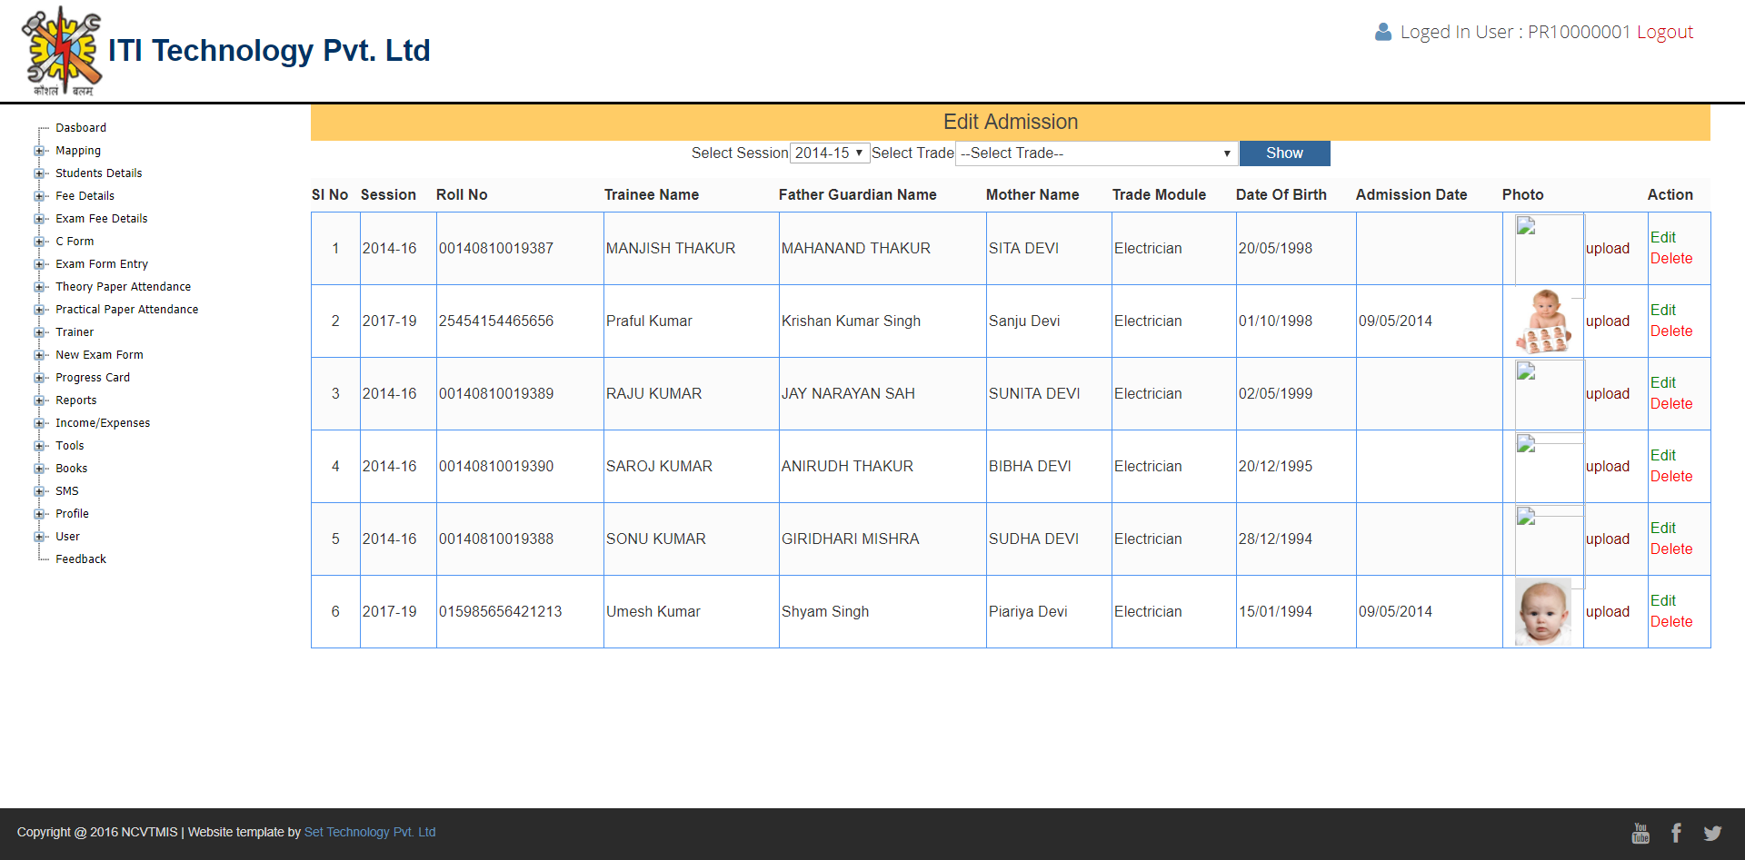The height and width of the screenshot is (860, 1745).
Task: Click Umesh Kumar's photo thumbnail
Action: pyautogui.click(x=1543, y=611)
